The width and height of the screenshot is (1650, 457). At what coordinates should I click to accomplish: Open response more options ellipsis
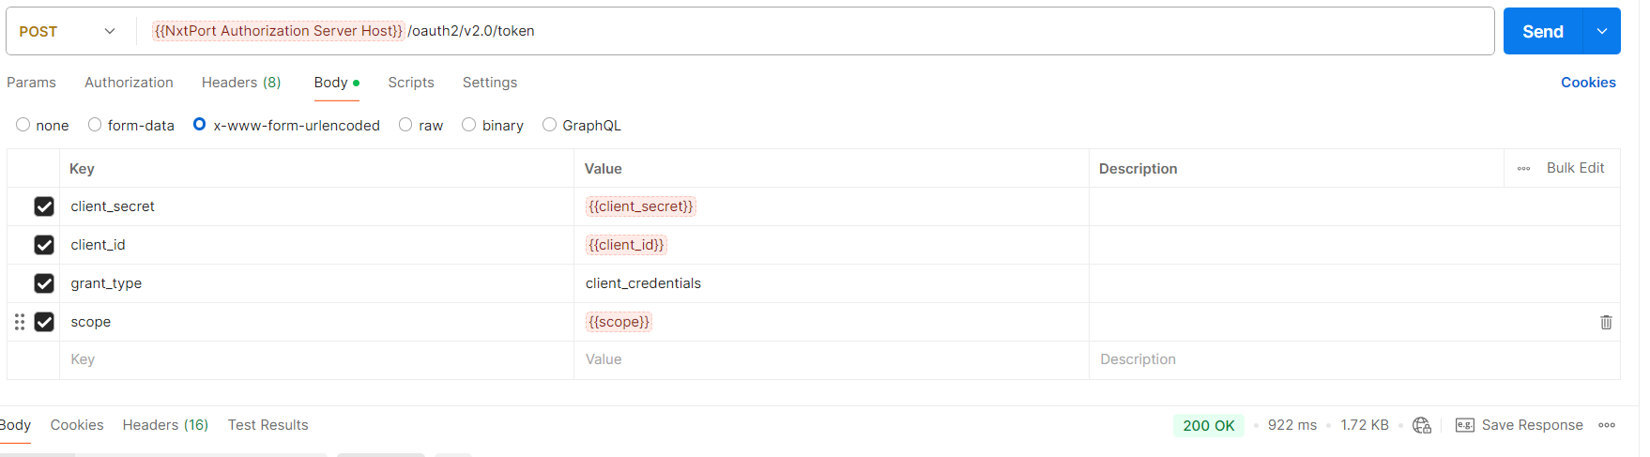(1607, 425)
